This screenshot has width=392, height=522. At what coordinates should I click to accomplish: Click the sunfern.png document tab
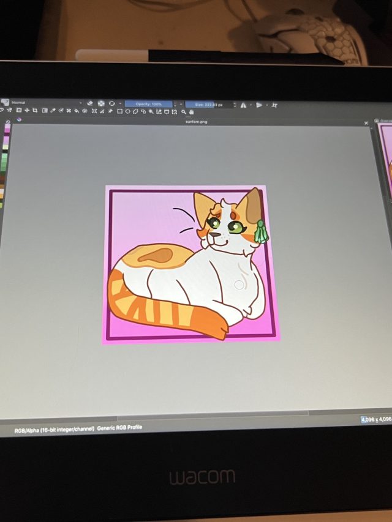point(197,122)
